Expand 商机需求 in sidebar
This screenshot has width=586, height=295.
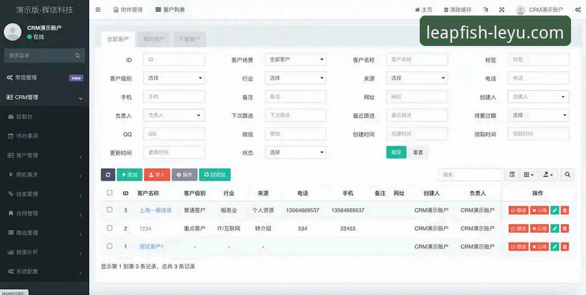pyautogui.click(x=44, y=175)
